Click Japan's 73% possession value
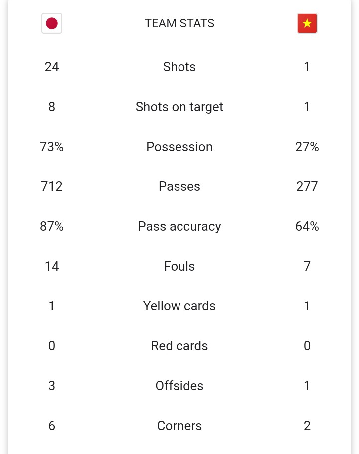Viewport: 359px width, 454px height. click(x=52, y=147)
